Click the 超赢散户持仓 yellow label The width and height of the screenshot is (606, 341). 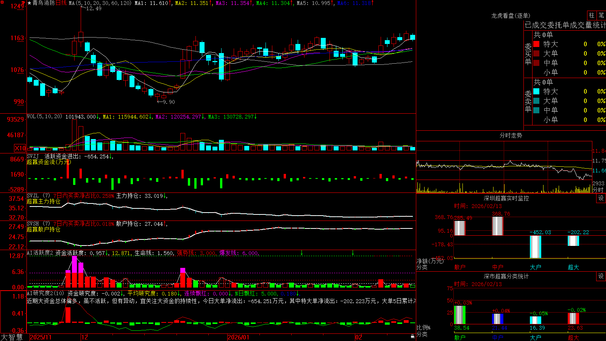tap(44, 230)
